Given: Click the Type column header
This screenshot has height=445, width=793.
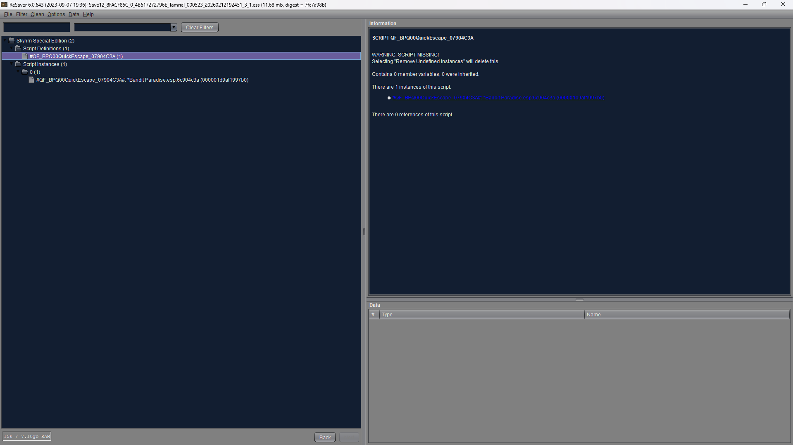Looking at the screenshot, I should click(x=482, y=315).
